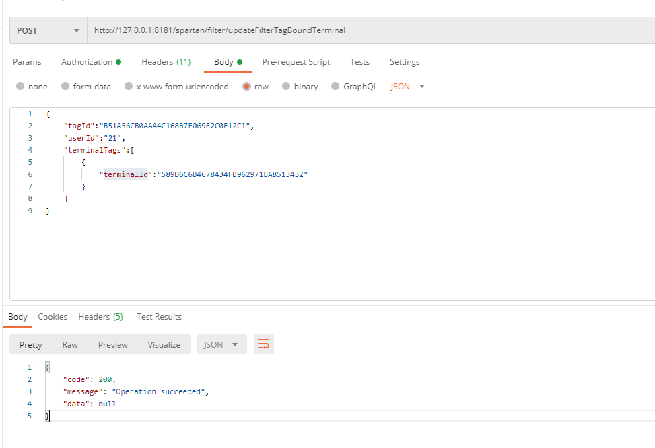The width and height of the screenshot is (655, 448).
Task: Choose x-www-form-urlencoded body type
Action: (129, 87)
